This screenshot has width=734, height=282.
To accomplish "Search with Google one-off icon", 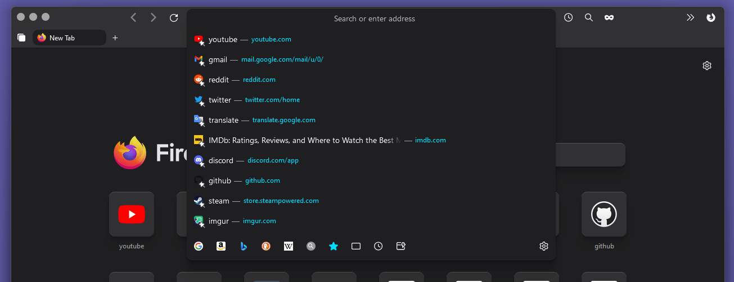I will pos(199,246).
